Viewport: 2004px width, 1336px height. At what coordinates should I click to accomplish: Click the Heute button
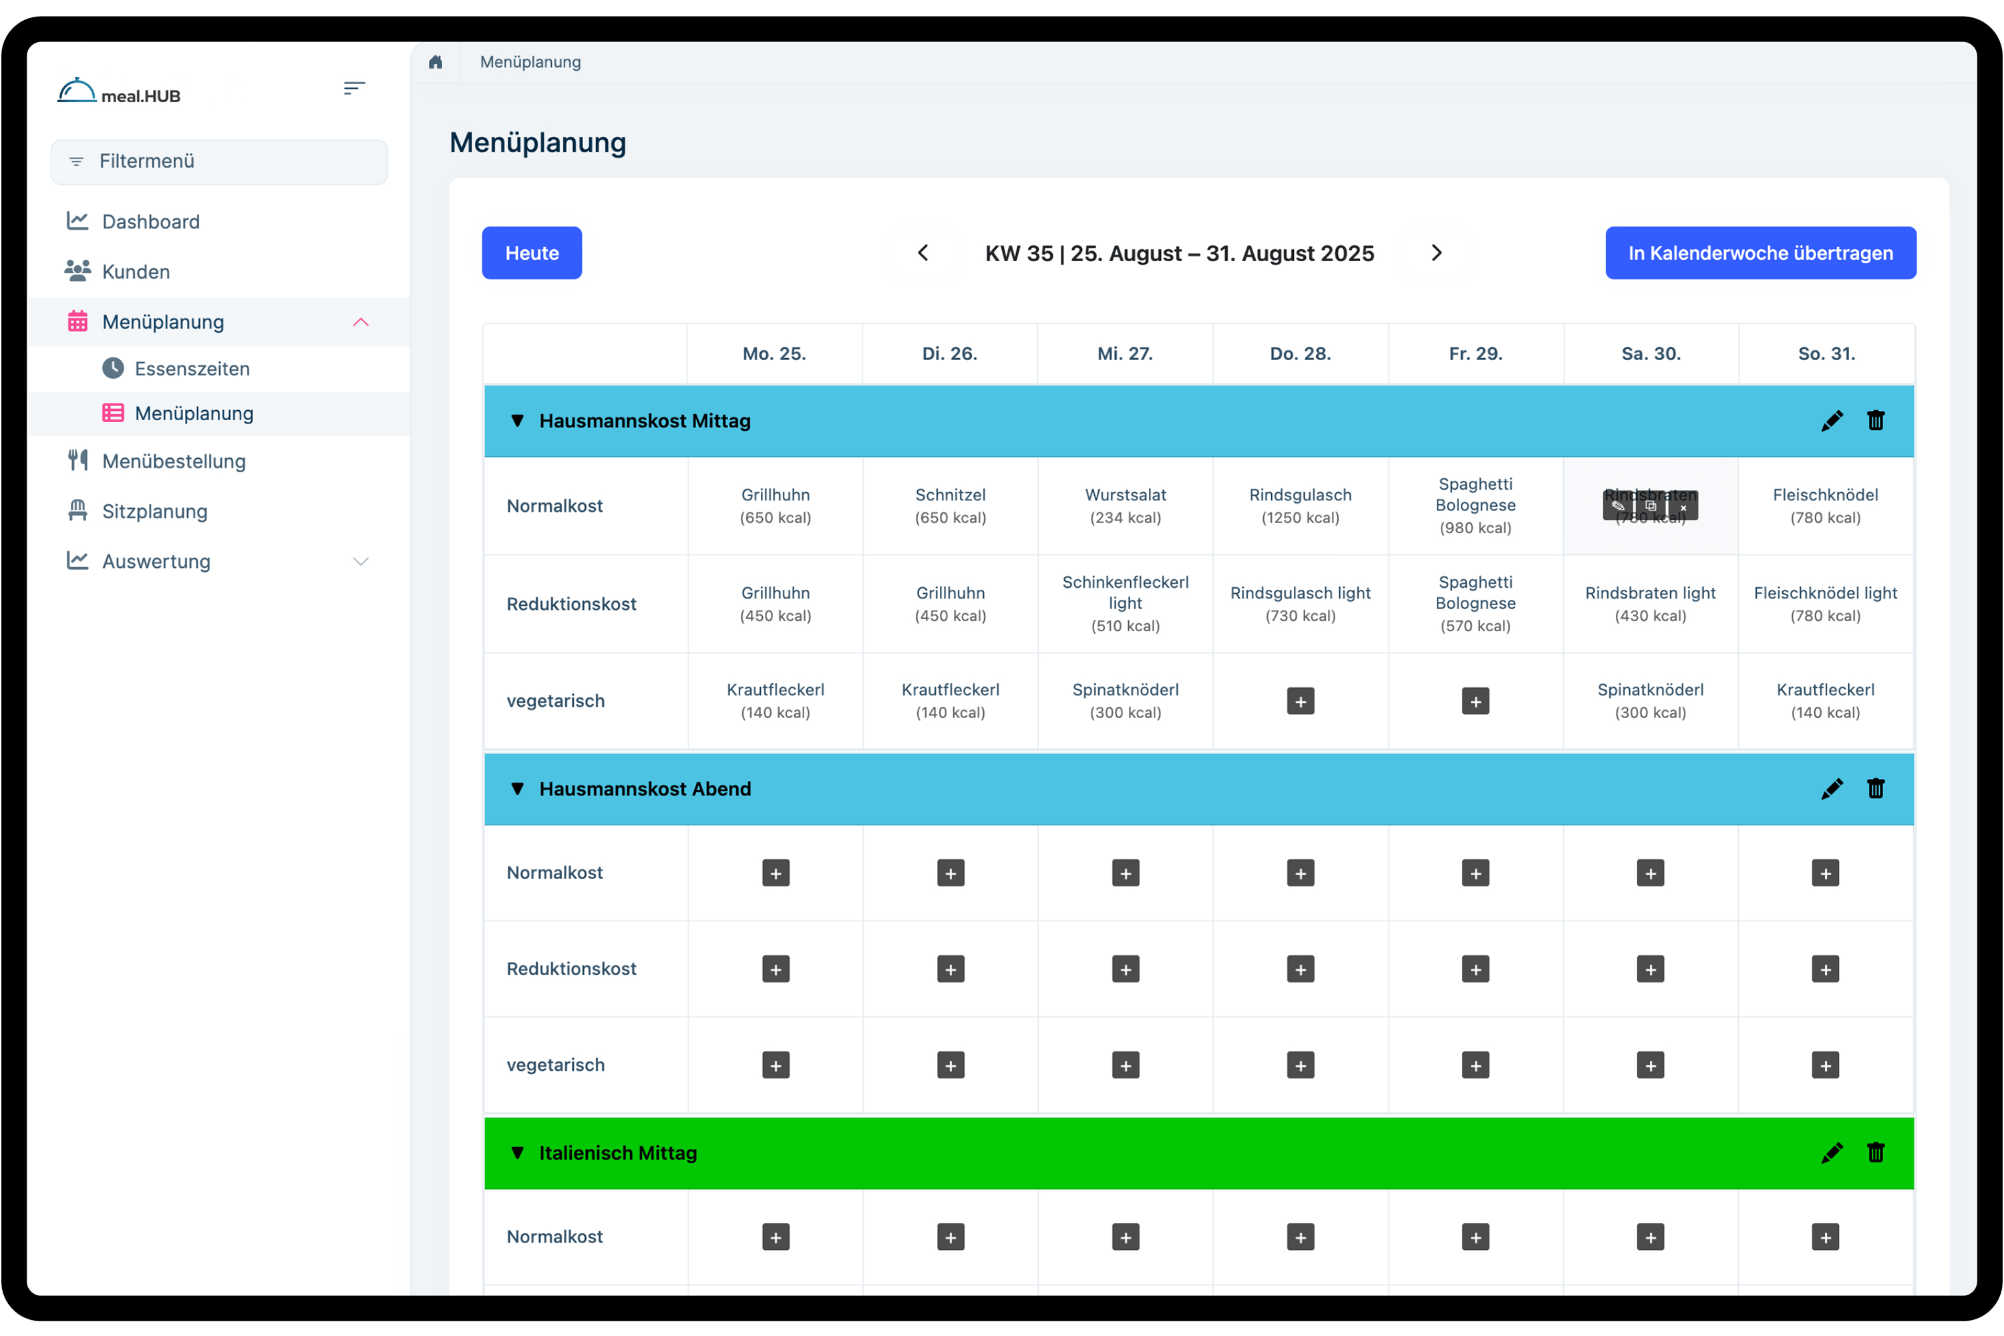[x=532, y=253]
